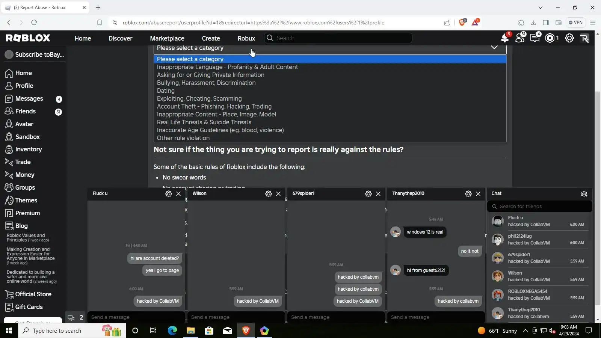Close the Fluck u chat window

pos(178,194)
